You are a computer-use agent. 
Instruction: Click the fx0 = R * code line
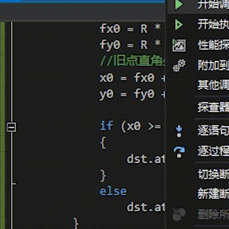(130, 29)
